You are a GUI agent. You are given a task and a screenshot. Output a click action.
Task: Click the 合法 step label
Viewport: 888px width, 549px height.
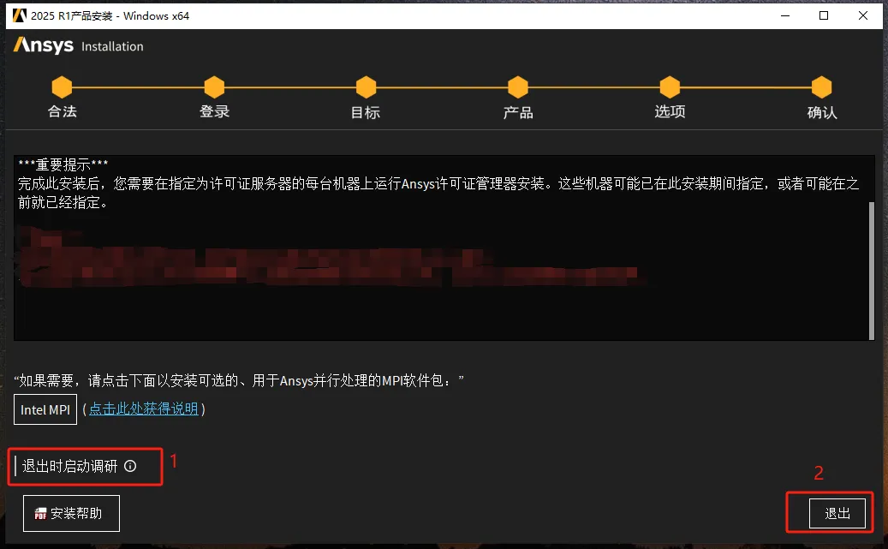63,111
